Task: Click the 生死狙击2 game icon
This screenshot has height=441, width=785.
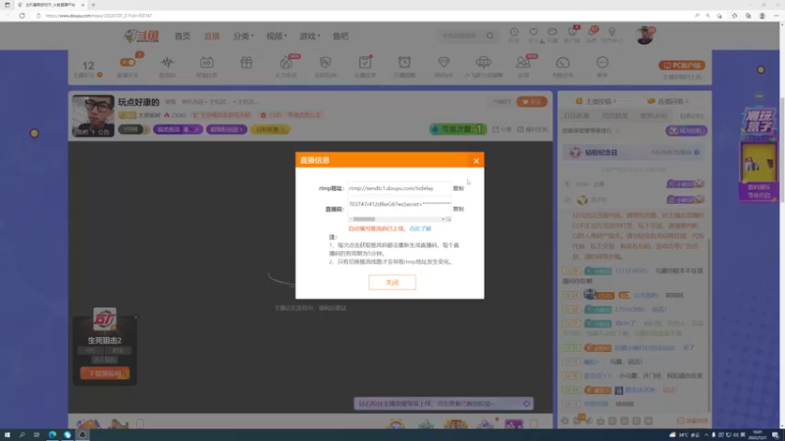Action: 105,319
